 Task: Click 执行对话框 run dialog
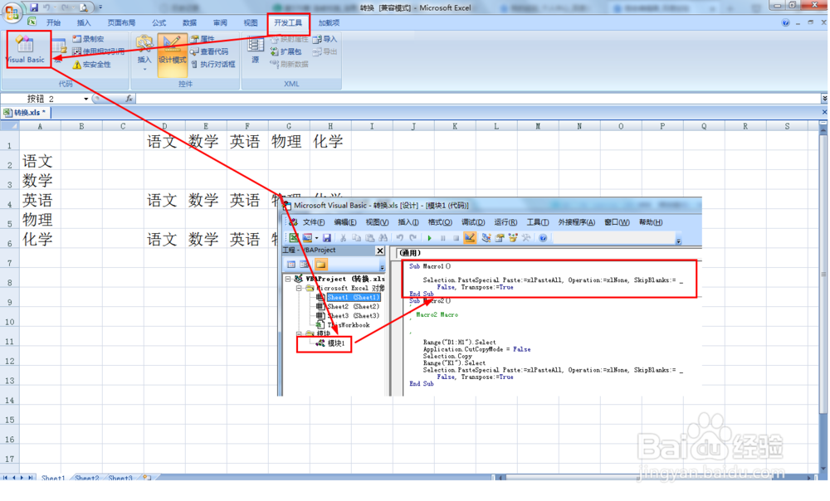click(212, 64)
